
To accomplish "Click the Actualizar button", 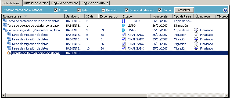I will (x=184, y=10).
